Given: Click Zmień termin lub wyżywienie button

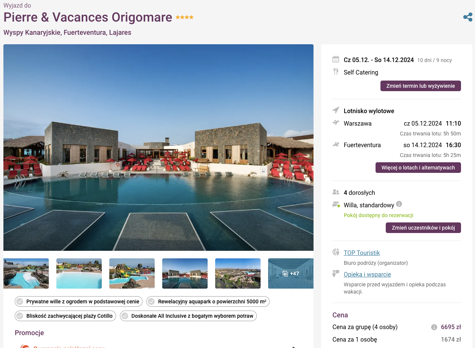Looking at the screenshot, I should [421, 86].
